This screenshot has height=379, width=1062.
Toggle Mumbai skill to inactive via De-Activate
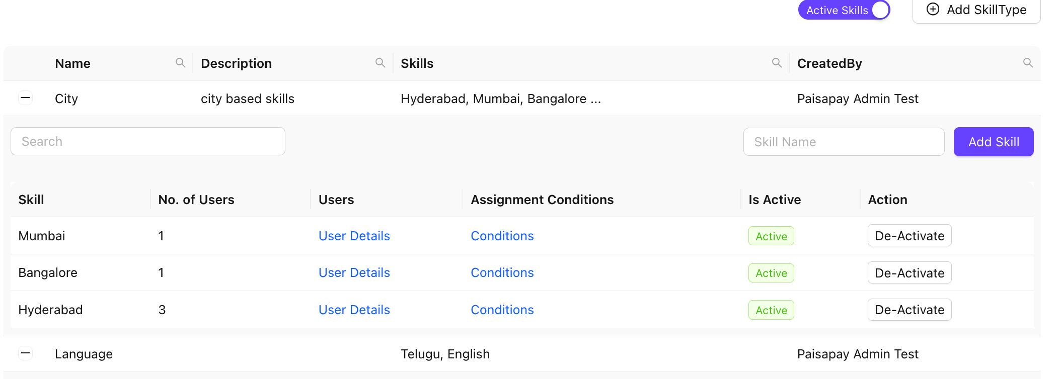point(909,235)
